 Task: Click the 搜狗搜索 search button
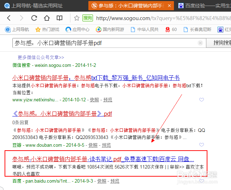(219, 43)
